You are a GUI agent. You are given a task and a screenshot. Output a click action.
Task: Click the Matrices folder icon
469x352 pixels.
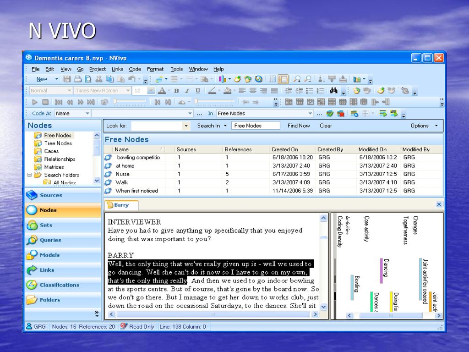[38, 167]
